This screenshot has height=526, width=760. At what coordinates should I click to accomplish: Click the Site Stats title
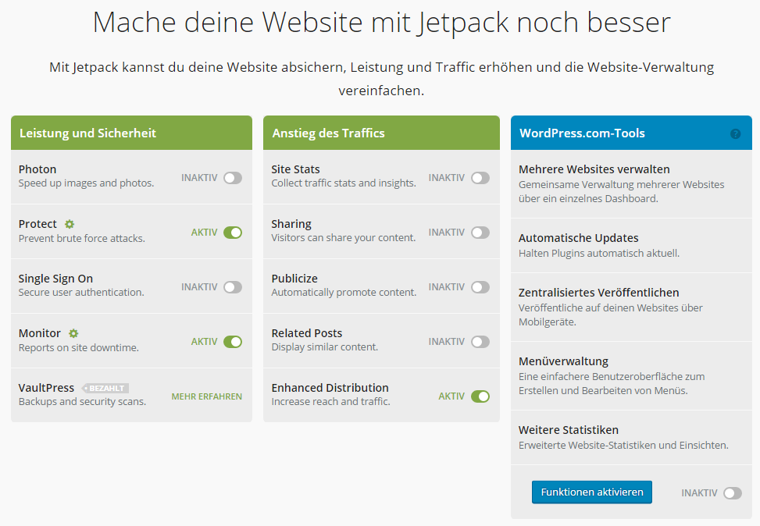[296, 169]
